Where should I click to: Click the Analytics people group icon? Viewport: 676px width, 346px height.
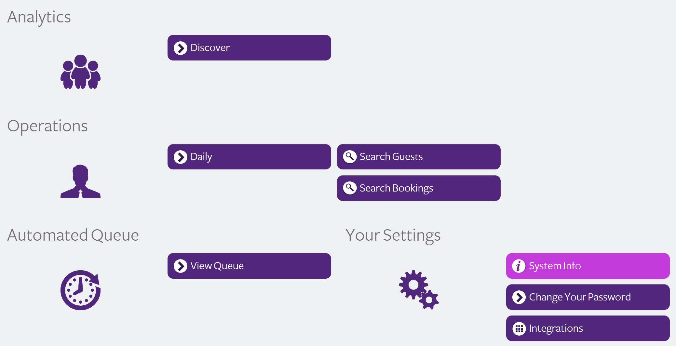[80, 72]
